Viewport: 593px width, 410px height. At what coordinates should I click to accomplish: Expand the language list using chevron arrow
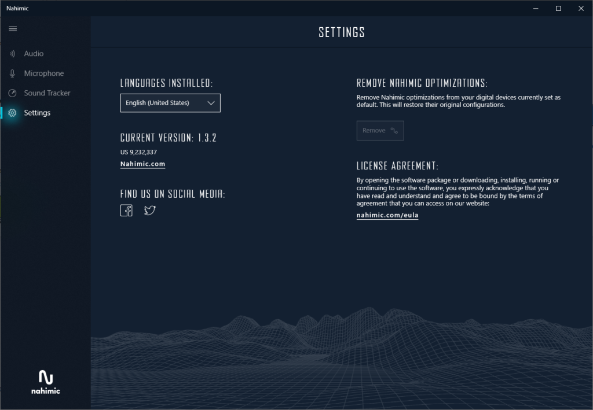pos(211,103)
